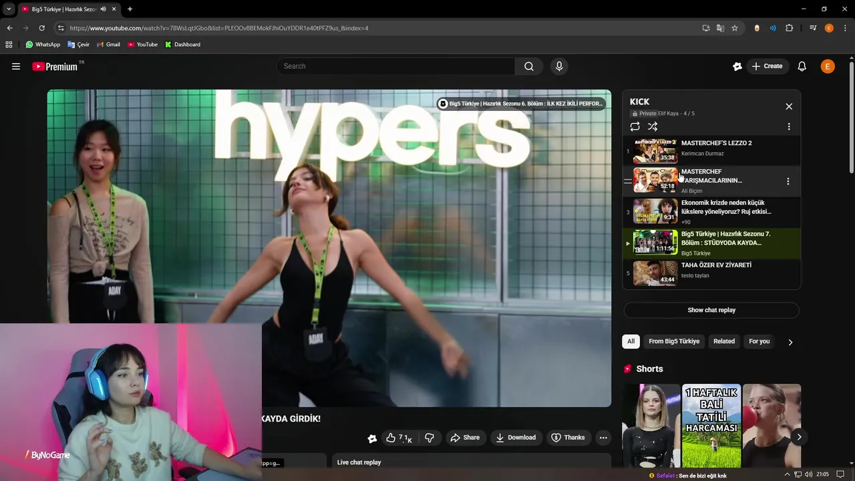Play Ekonomik krizde playlist video
Image resolution: width=855 pixels, height=481 pixels.
(711, 212)
